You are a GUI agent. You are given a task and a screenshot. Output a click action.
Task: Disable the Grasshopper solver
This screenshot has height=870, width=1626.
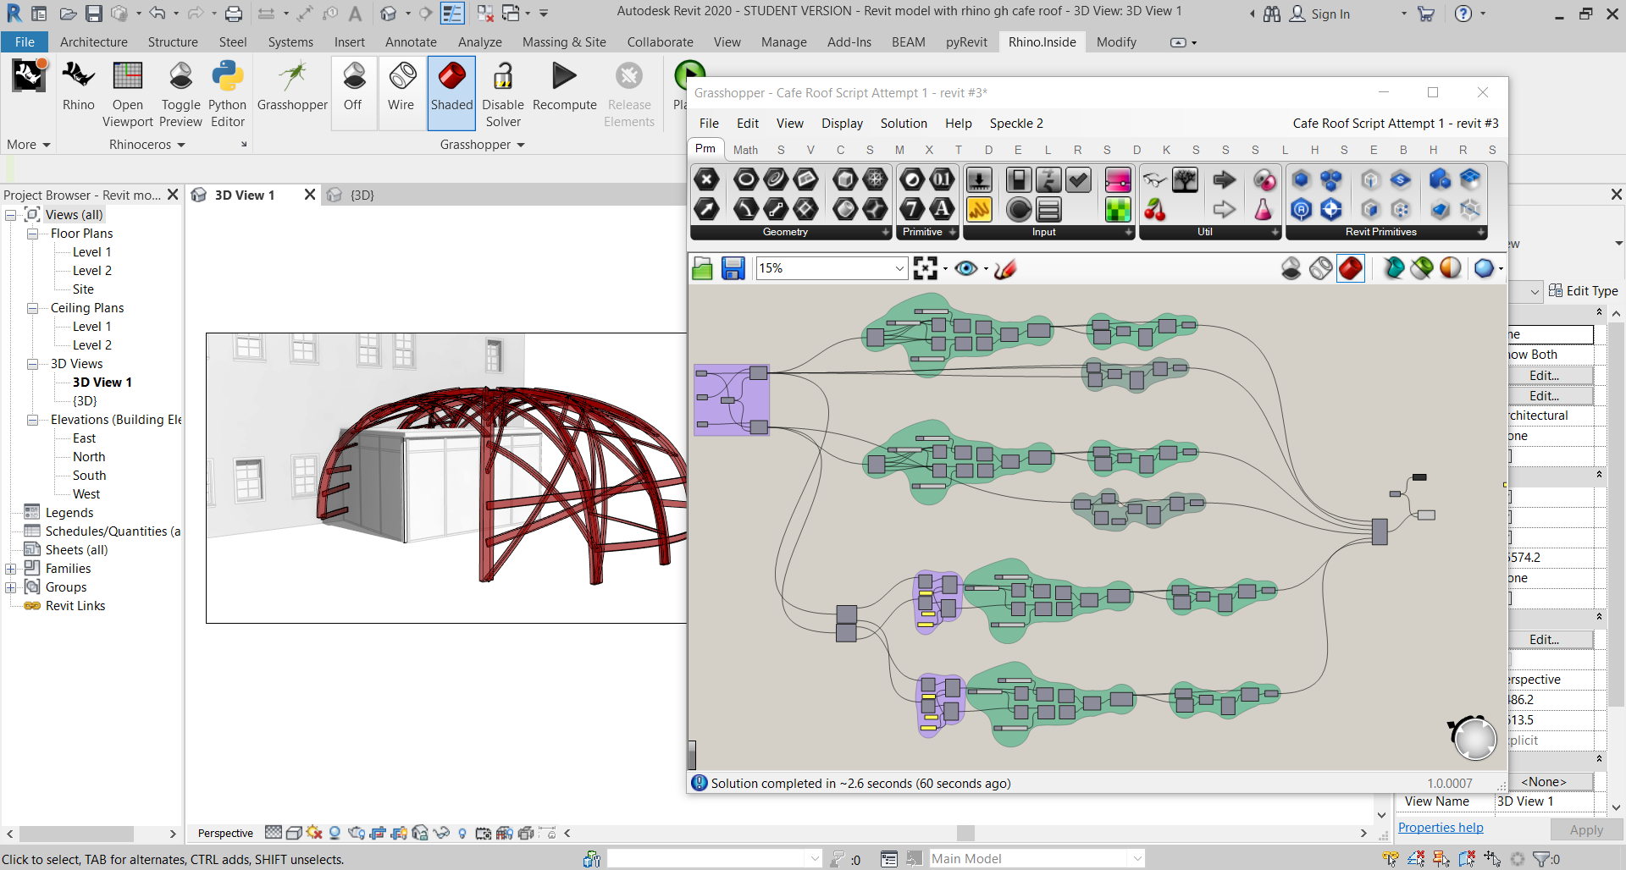click(x=503, y=91)
